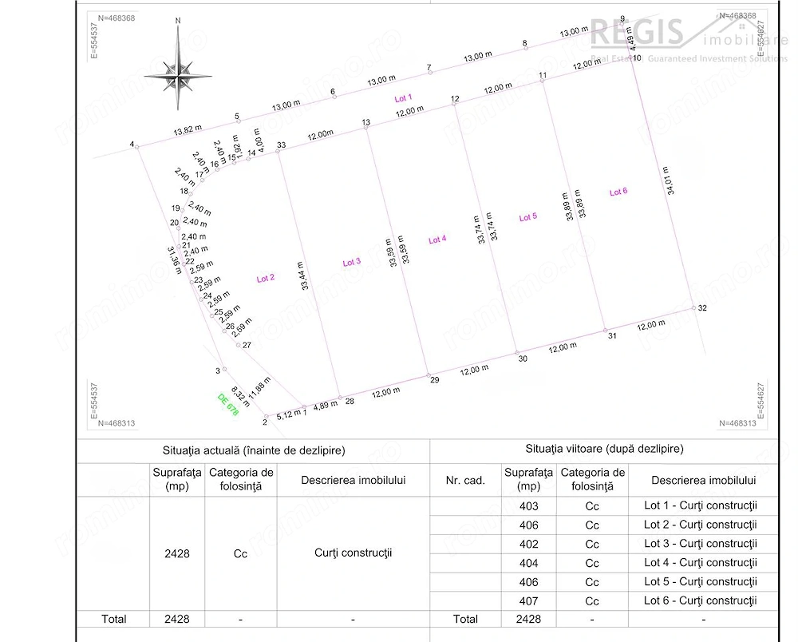Select the "4,49 m" dimension text
The width and height of the screenshot is (798, 642).
pos(631,38)
